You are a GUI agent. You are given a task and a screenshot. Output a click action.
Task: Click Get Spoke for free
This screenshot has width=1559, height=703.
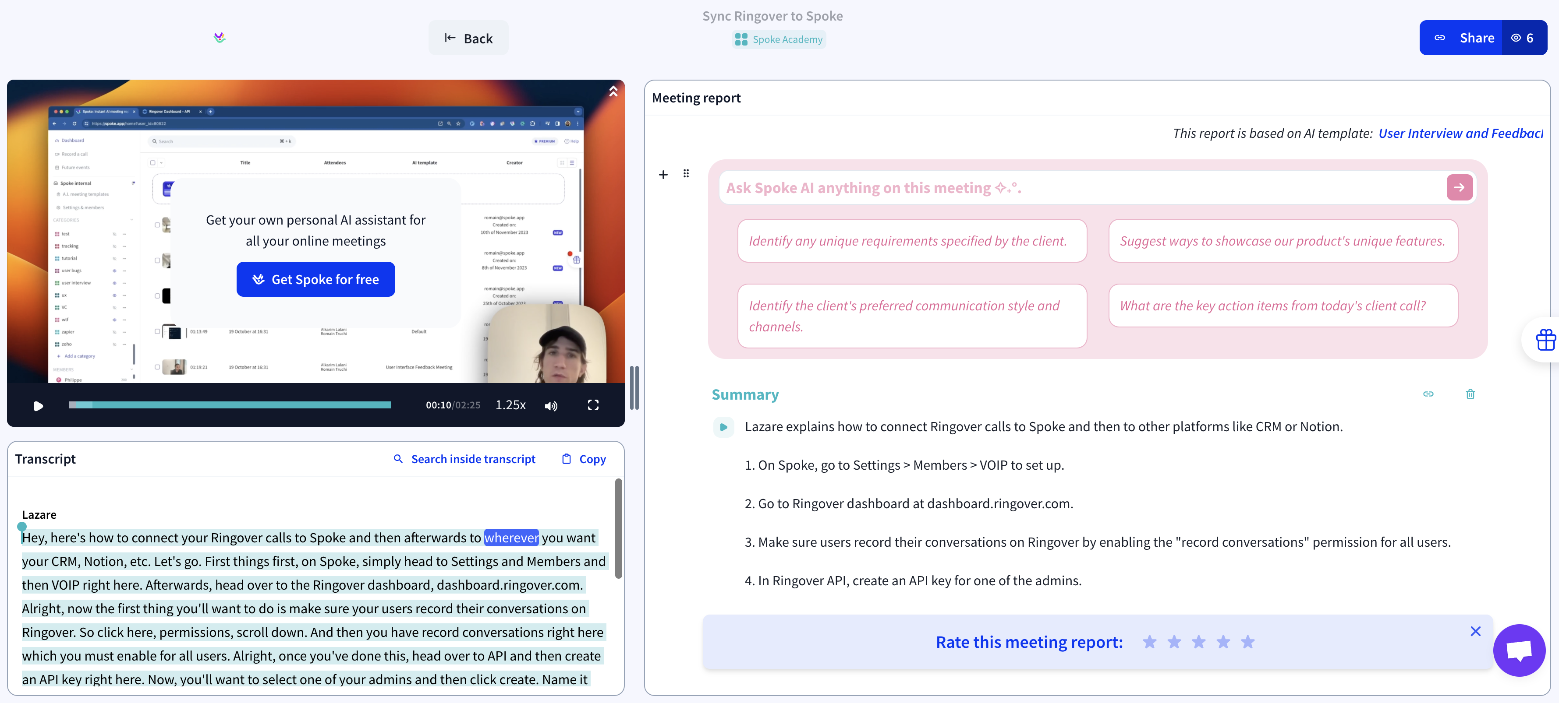(315, 279)
